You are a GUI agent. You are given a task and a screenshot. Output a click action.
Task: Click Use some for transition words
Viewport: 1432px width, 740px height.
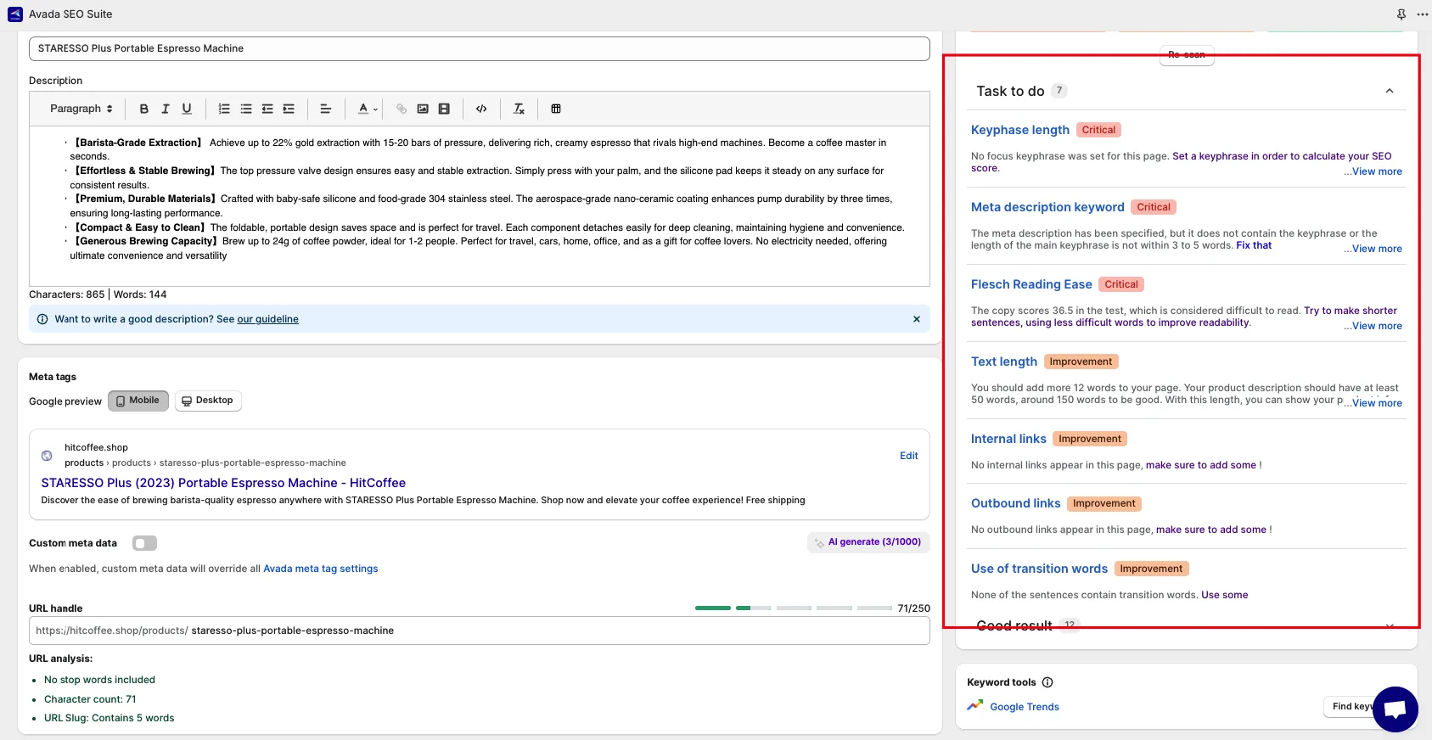(x=1225, y=595)
